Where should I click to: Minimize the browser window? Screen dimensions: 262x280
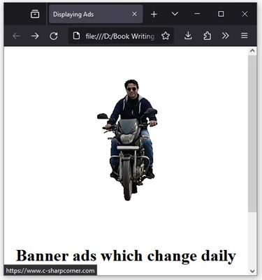(197, 14)
